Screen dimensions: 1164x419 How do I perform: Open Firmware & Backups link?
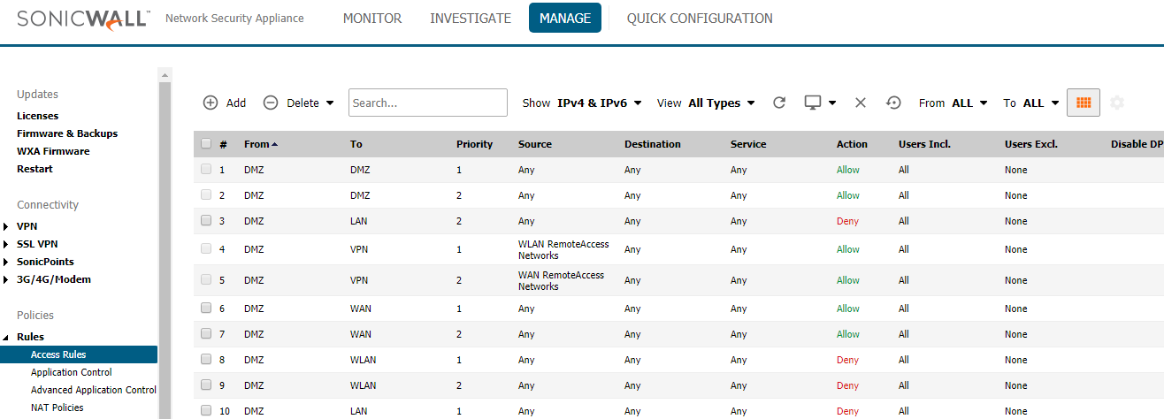67,133
